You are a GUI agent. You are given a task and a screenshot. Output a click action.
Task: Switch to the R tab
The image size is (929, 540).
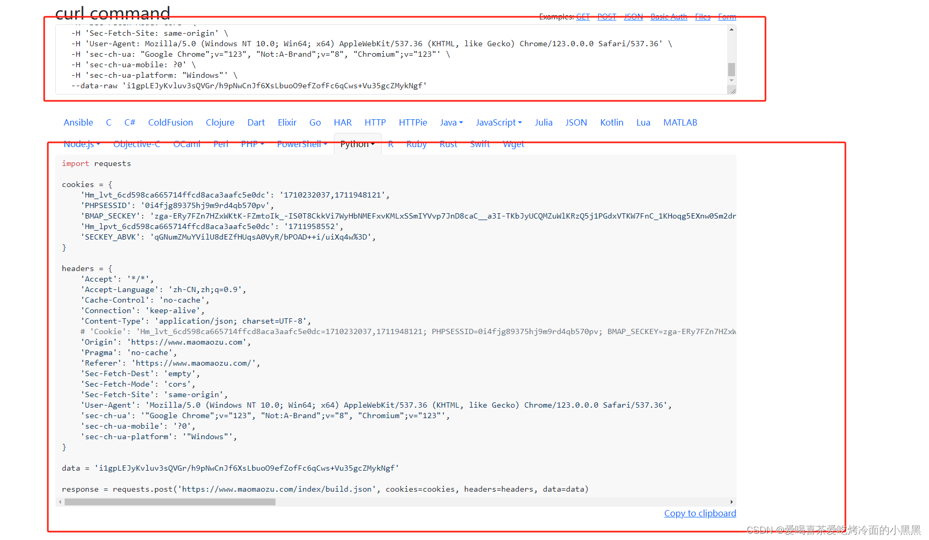click(391, 144)
